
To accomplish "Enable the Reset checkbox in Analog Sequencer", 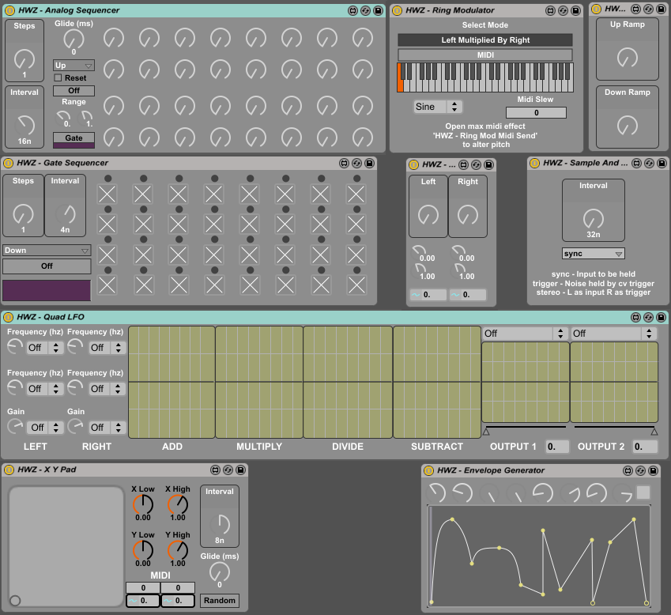I will (58, 78).
